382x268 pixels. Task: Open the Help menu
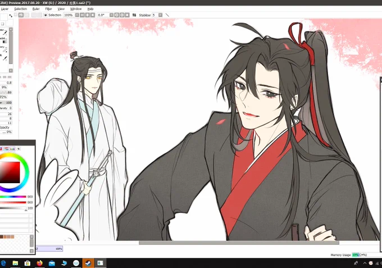(90, 9)
